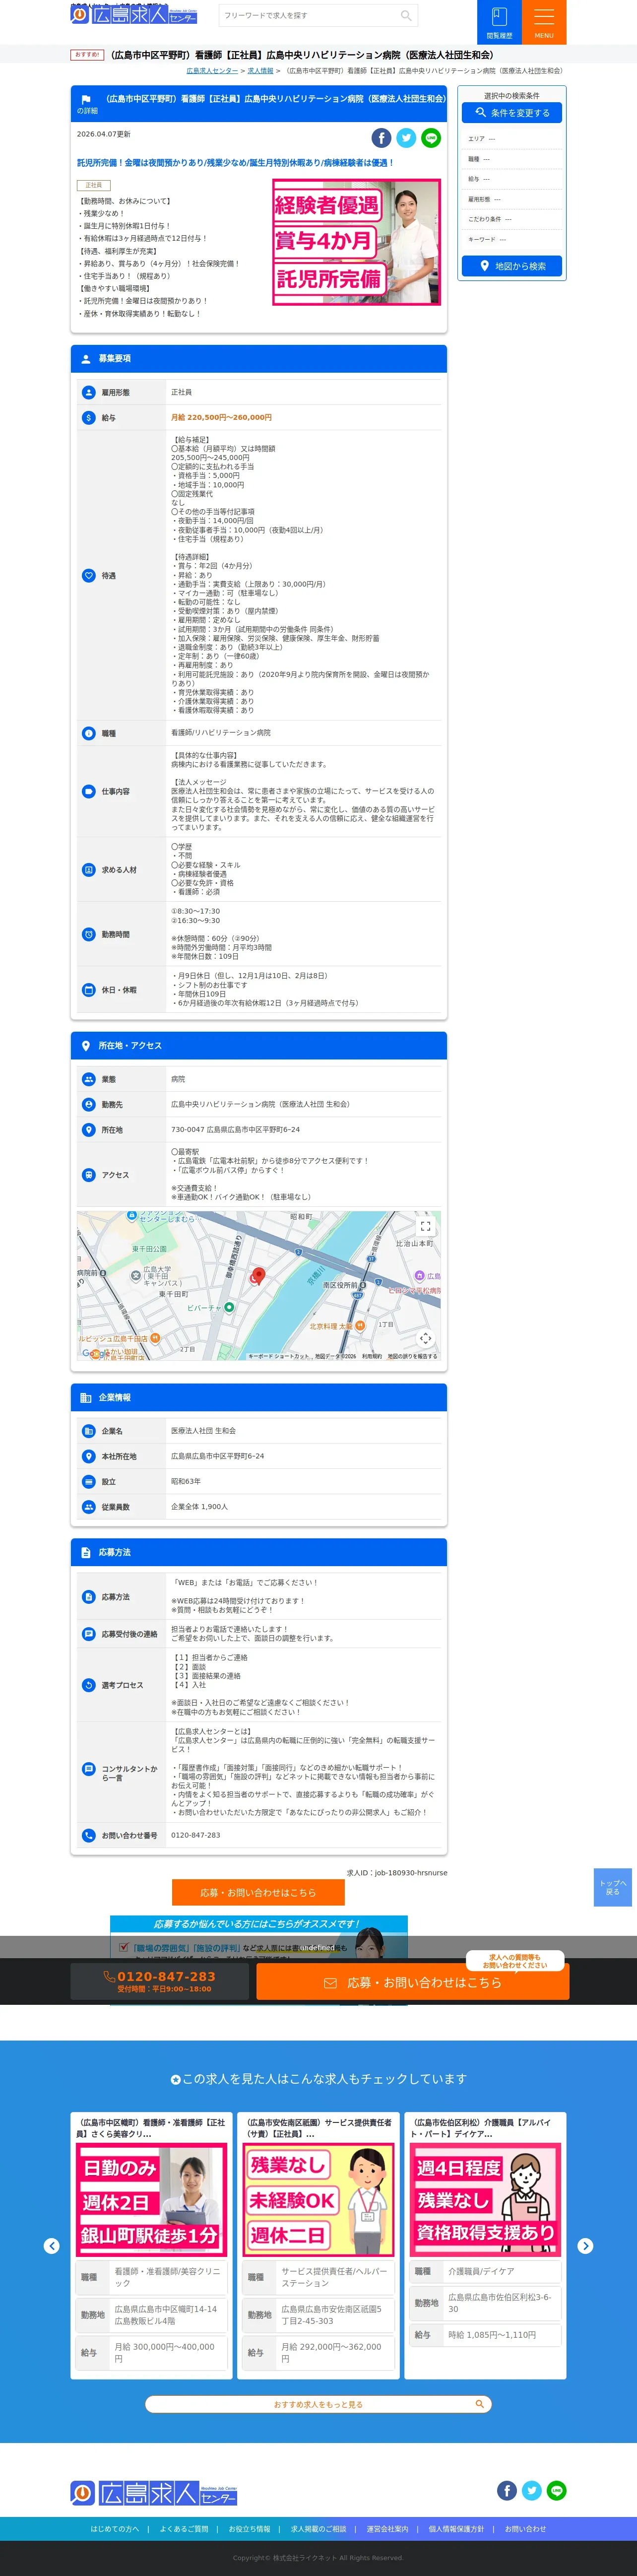Click the トップへ戻る back-to-top button
The image size is (637, 2576).
(x=613, y=1887)
